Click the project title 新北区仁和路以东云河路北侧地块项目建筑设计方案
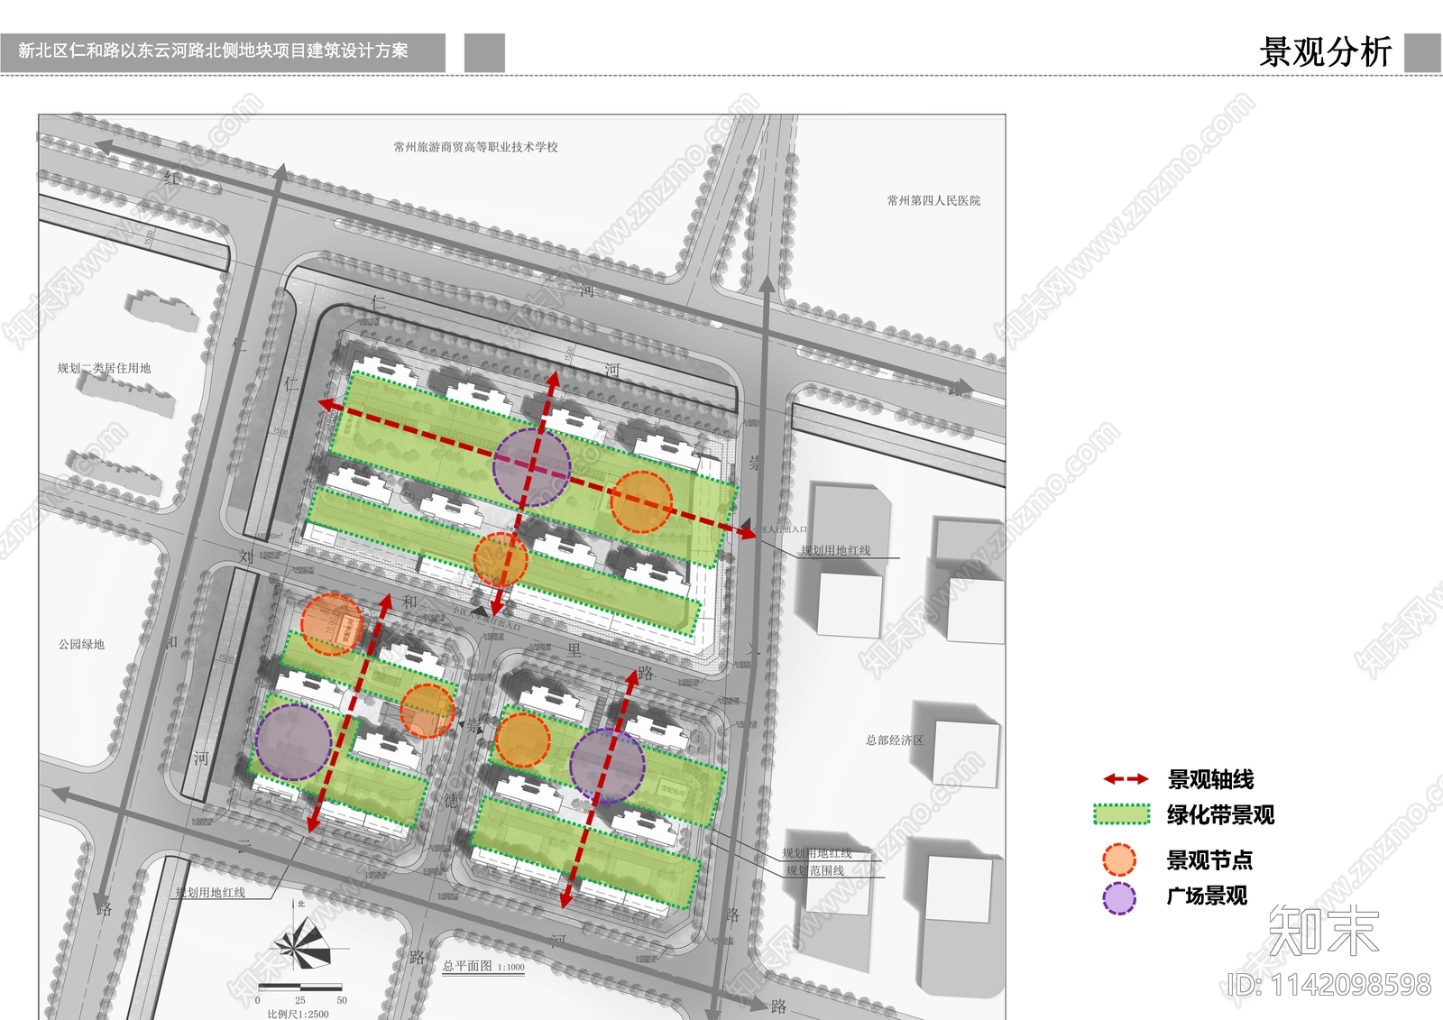The width and height of the screenshot is (1443, 1020). (213, 51)
